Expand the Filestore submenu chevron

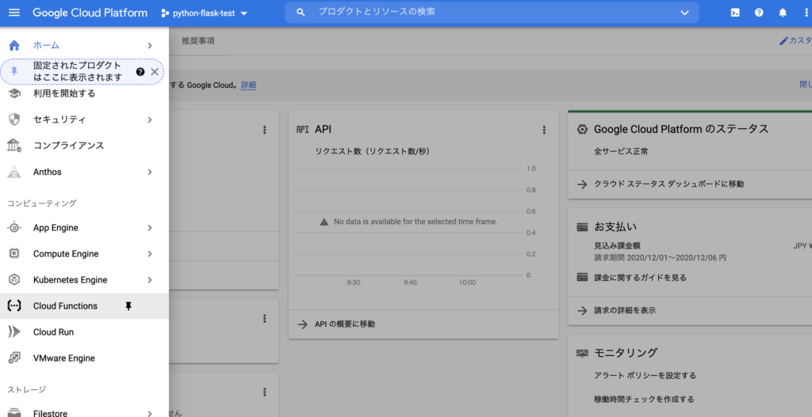[x=150, y=413]
